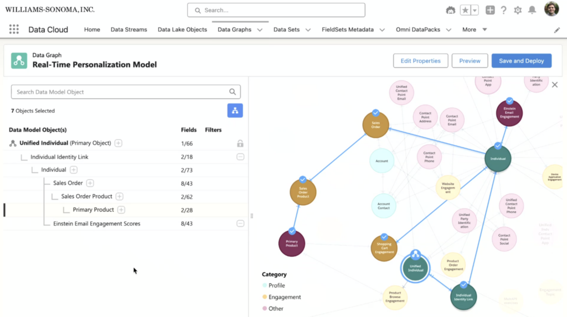Image resolution: width=567 pixels, height=317 pixels.
Task: Open the Data Sets tab dropdown chevron
Action: [308, 30]
